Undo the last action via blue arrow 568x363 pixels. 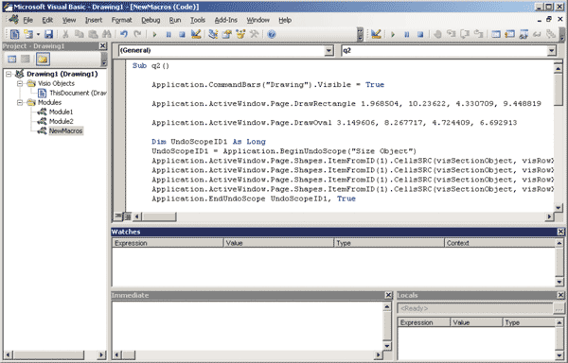click(124, 34)
